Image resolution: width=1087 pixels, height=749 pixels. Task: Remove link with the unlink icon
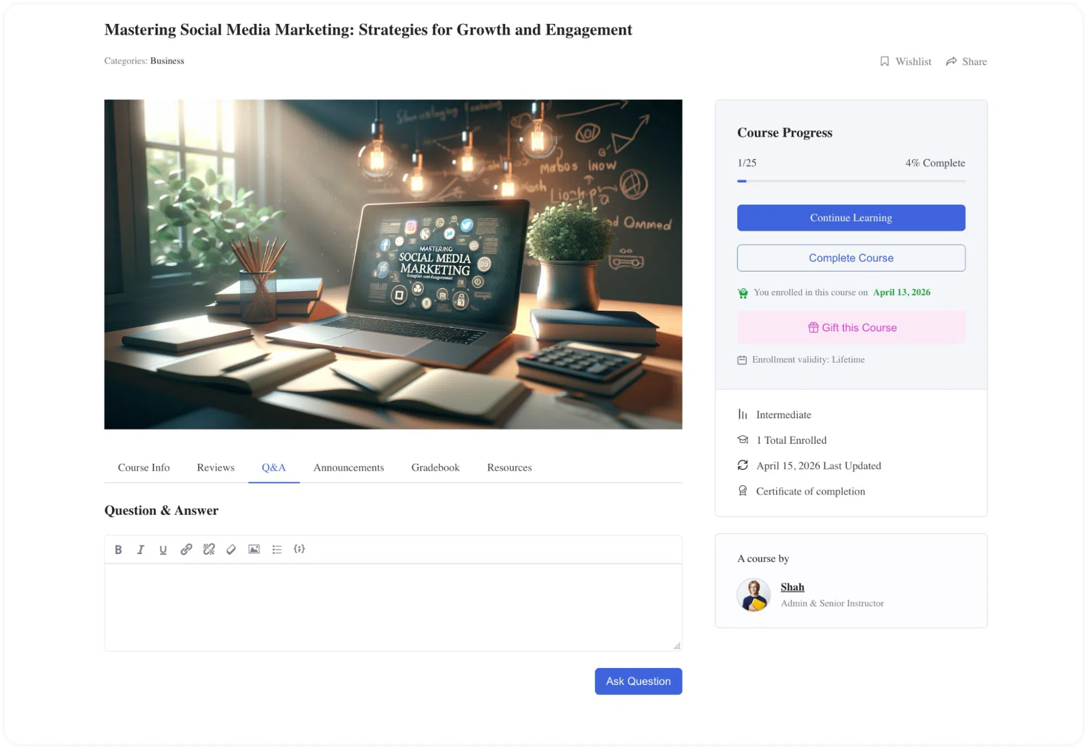click(209, 549)
